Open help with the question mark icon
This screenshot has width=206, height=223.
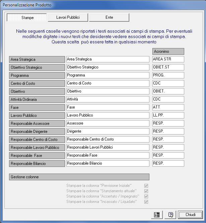tap(170, 214)
